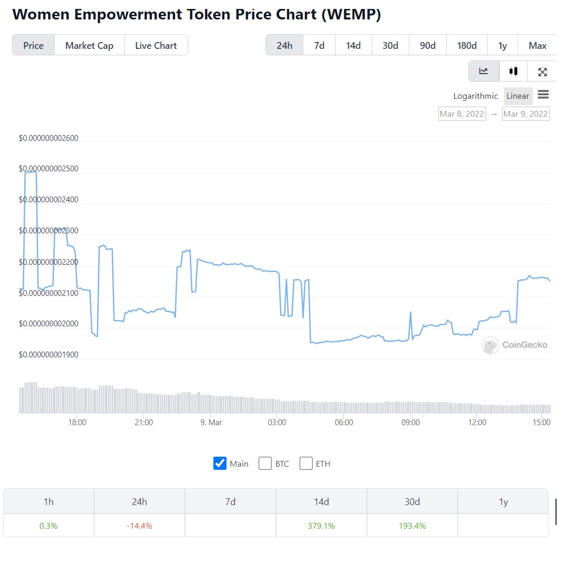Screen dimensions: 576x576
Task: Click the Mar 9, 2022 end date field
Action: (x=526, y=114)
